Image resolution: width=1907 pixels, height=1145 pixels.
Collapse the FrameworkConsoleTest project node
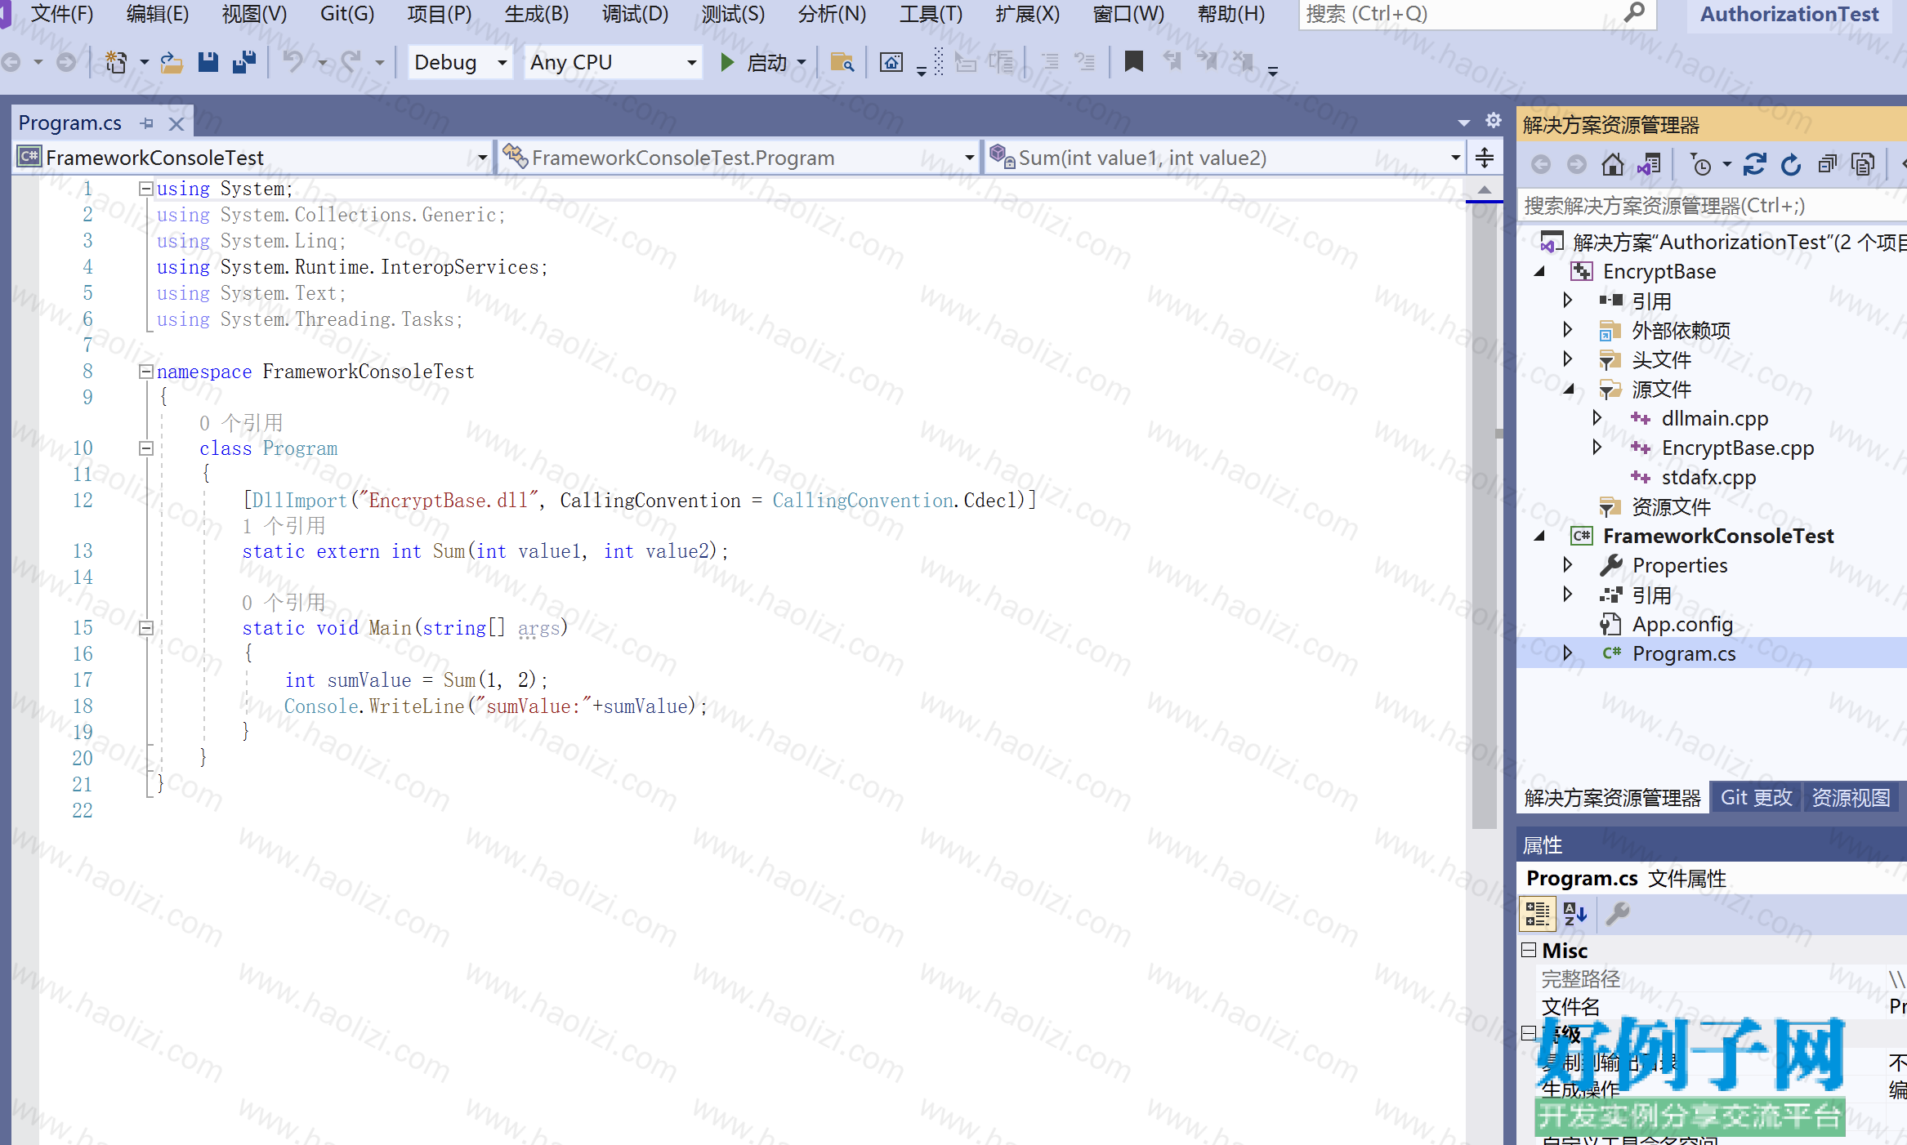pos(1540,536)
